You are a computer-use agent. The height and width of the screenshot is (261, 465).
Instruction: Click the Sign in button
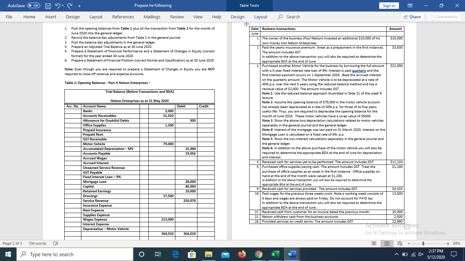[x=389, y=5]
